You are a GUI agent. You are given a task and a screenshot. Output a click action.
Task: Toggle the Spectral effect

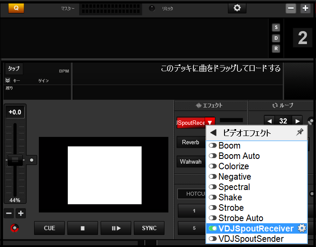coord(213,187)
